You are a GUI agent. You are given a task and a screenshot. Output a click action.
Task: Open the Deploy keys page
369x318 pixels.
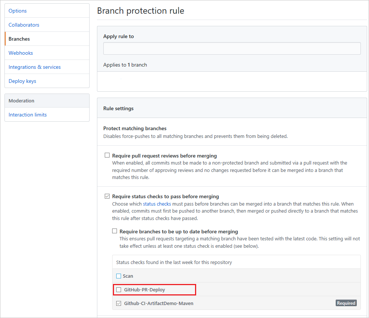pyautogui.click(x=22, y=81)
